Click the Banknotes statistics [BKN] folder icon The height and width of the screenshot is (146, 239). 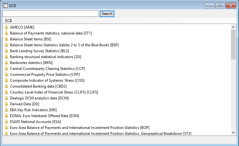pyautogui.click(x=7, y=63)
